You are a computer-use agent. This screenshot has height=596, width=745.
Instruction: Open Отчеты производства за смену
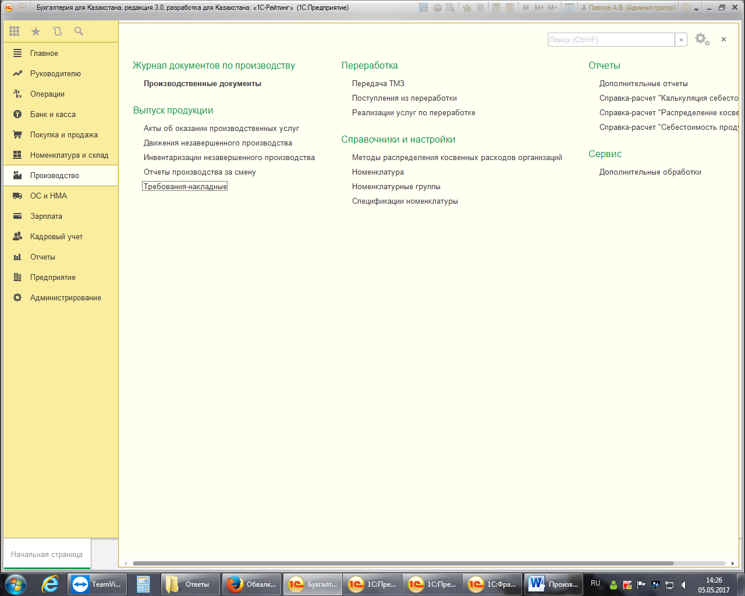(200, 172)
